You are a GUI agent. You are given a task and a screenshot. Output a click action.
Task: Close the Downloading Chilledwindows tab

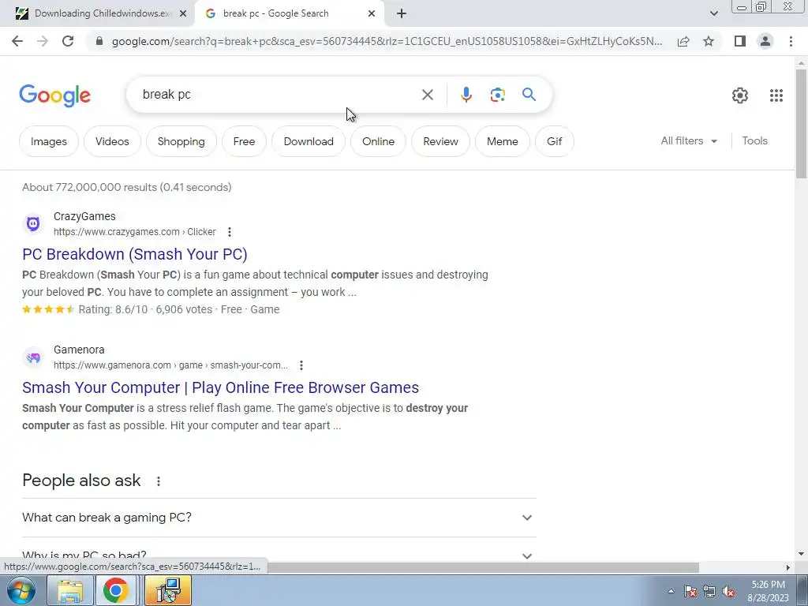tap(183, 13)
